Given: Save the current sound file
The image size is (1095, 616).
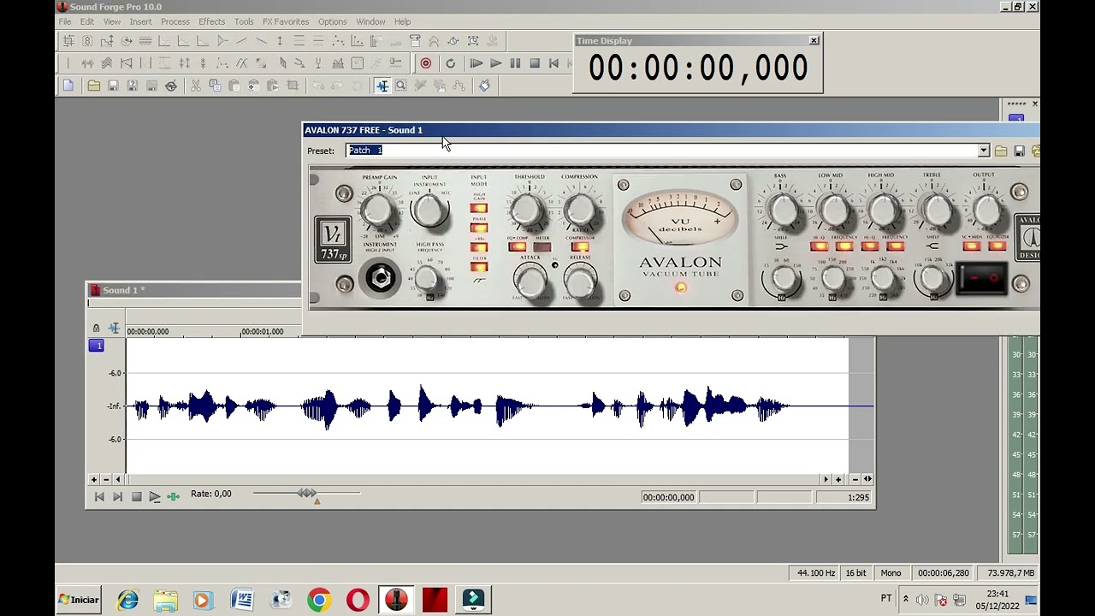Looking at the screenshot, I should (113, 86).
